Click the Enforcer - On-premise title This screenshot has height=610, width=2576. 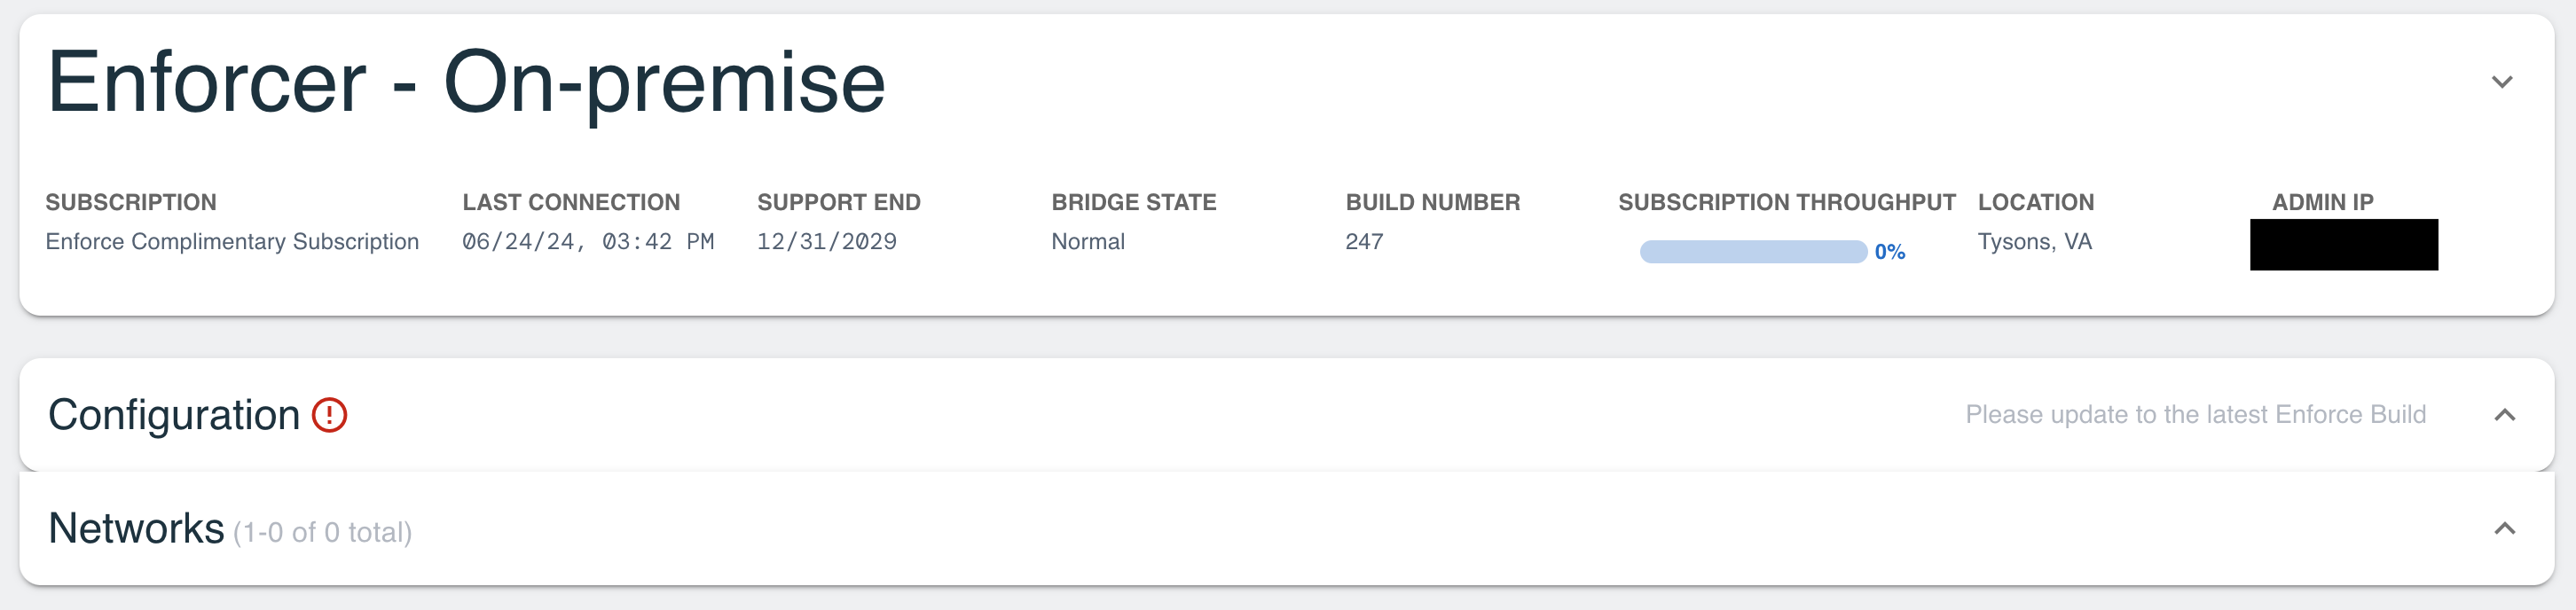click(x=466, y=84)
